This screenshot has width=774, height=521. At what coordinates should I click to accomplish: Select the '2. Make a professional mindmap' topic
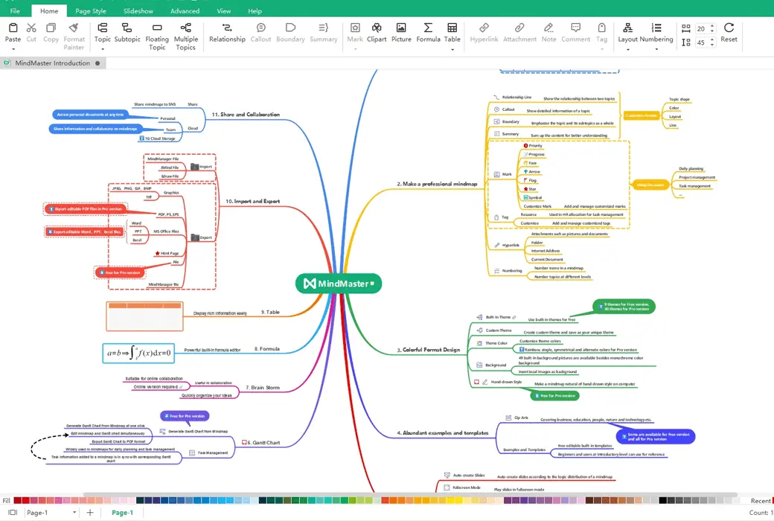(437, 184)
